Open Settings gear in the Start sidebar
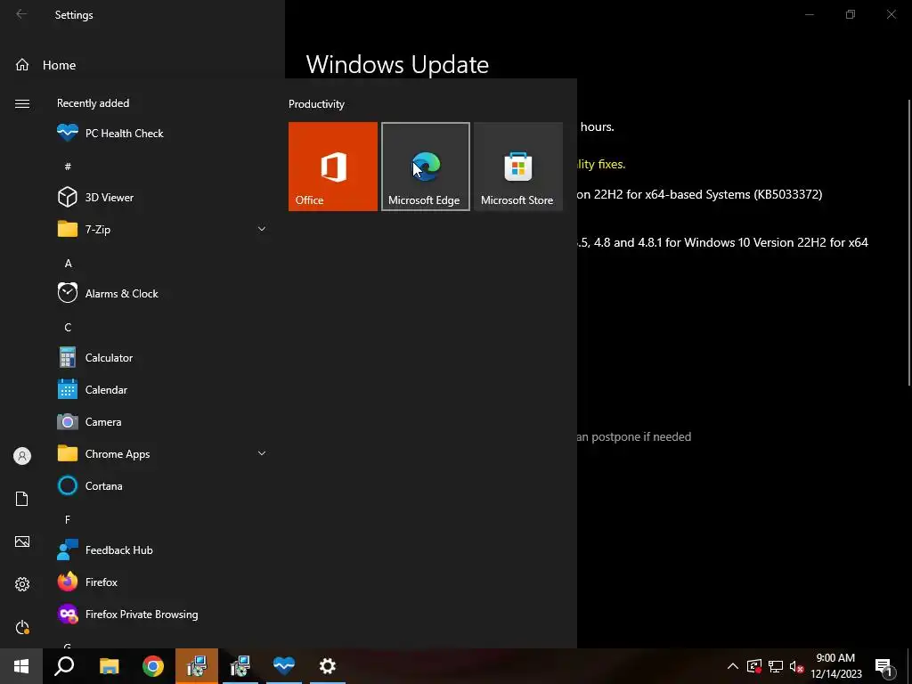The image size is (912, 684). [x=22, y=584]
